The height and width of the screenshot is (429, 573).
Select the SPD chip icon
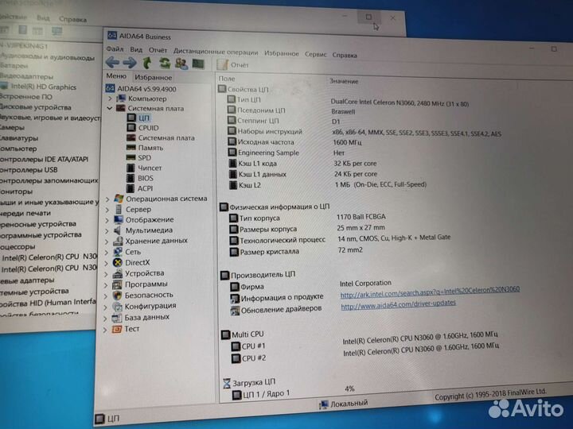tap(131, 157)
